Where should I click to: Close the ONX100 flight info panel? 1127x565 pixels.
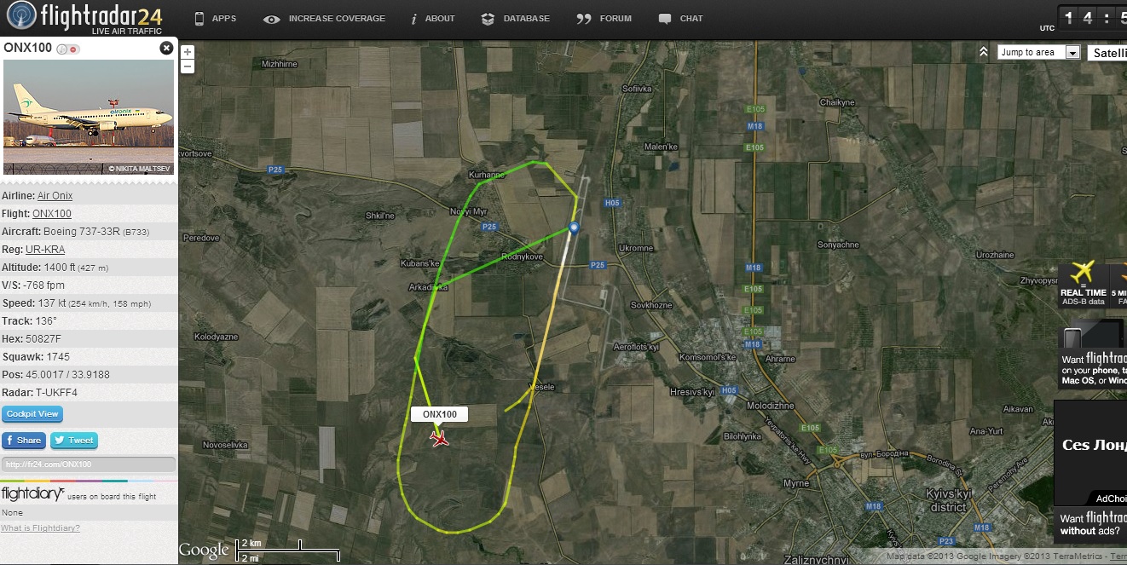coord(166,48)
